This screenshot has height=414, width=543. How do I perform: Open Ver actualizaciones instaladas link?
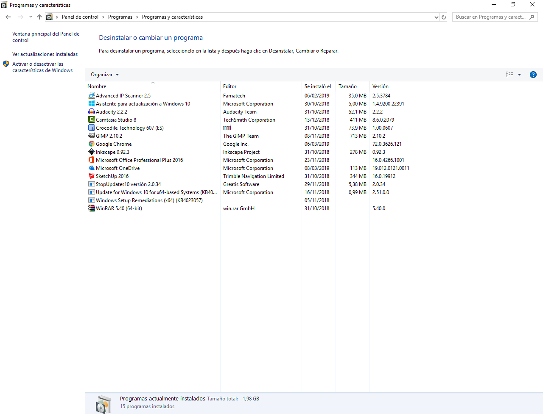(45, 54)
